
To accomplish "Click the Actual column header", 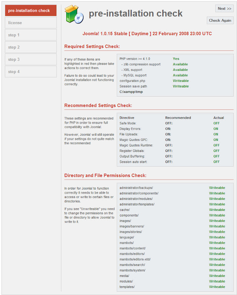I will point(219,118).
